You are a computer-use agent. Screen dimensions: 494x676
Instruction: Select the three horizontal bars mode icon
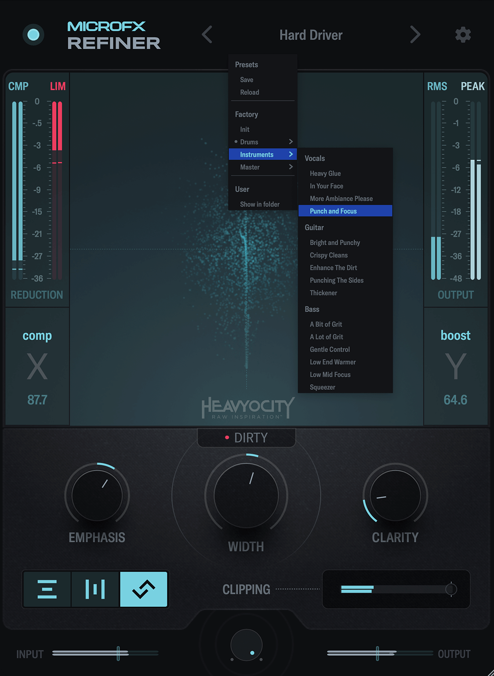click(47, 589)
